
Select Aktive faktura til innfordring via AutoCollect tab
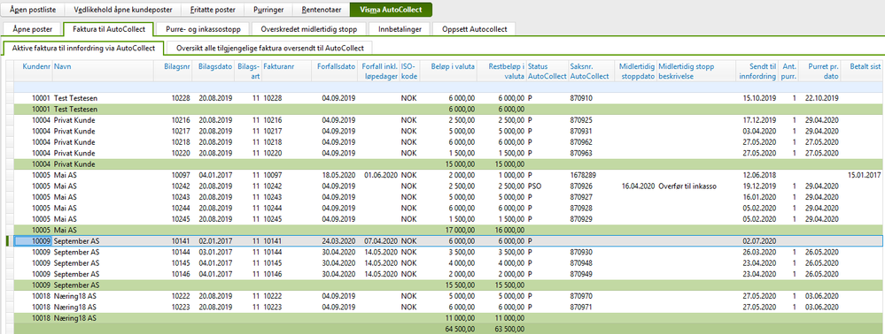tap(83, 49)
